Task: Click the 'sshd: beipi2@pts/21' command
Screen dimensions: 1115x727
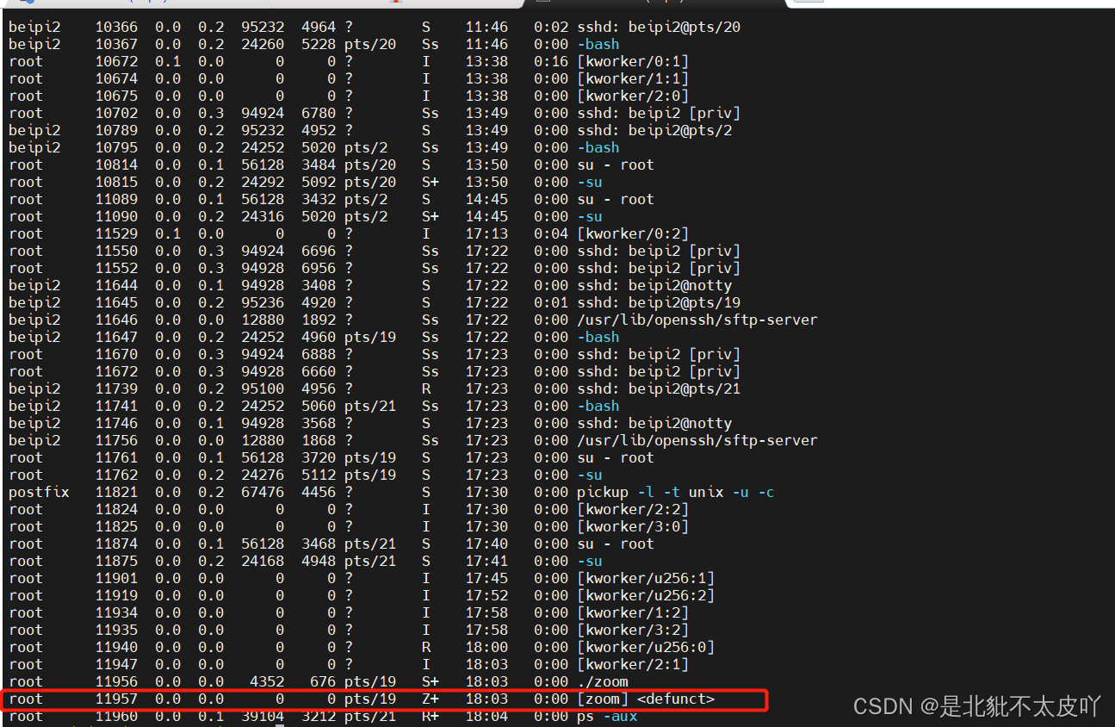Action: [659, 388]
